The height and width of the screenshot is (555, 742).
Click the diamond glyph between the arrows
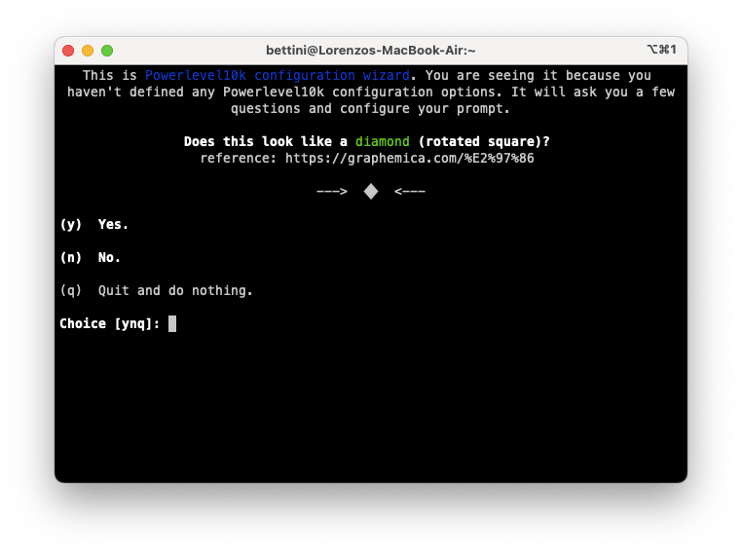click(x=371, y=191)
